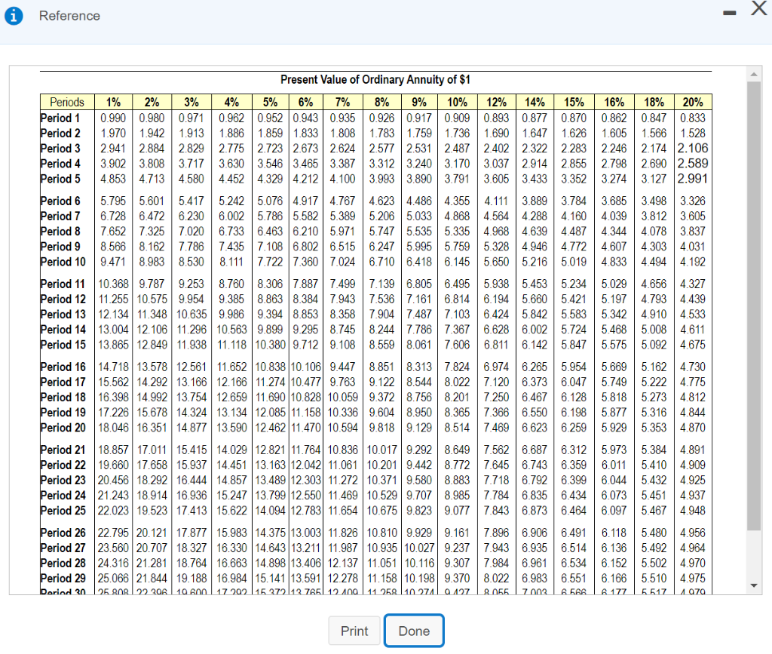772x654 pixels.
Task: Select the 10% column header
Action: (457, 102)
